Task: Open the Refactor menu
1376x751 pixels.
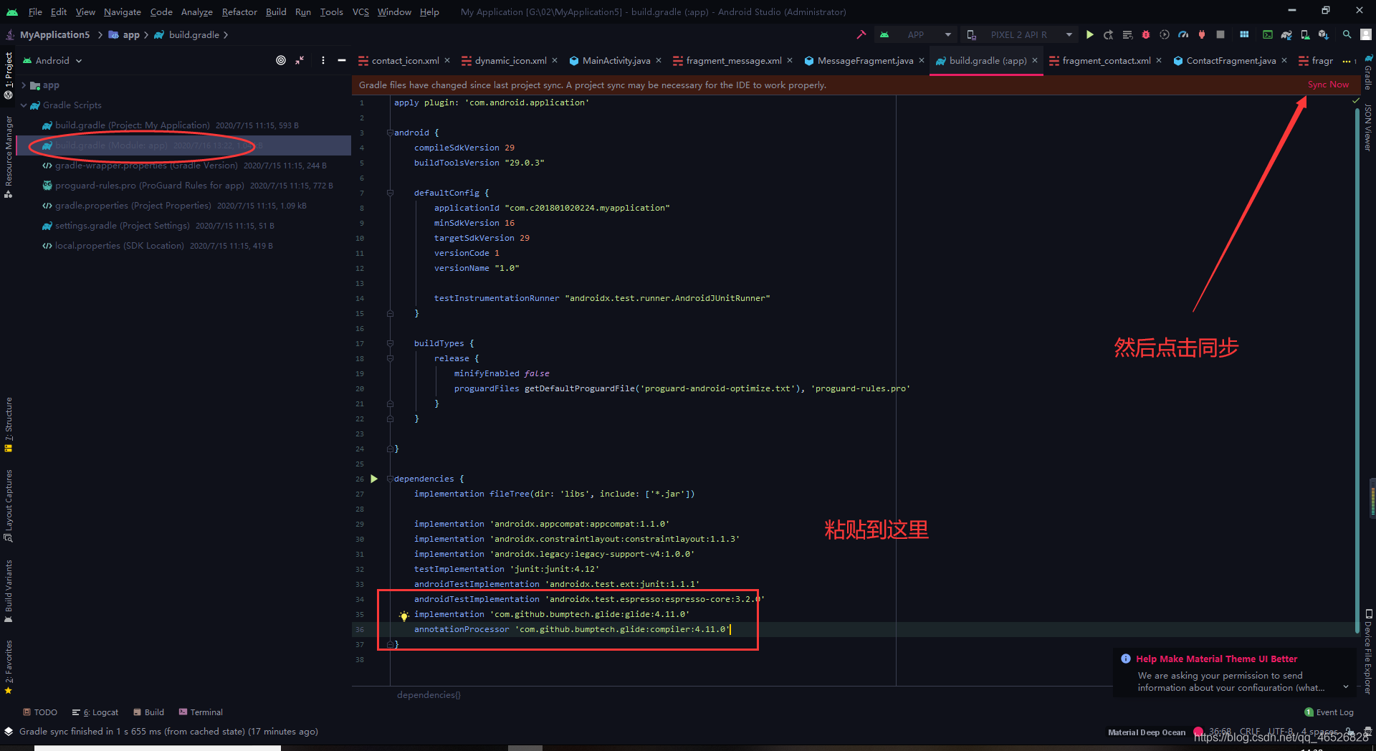Action: 239,11
